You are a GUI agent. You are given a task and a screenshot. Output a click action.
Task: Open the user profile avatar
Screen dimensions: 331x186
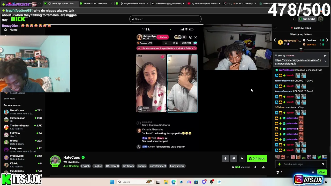pyautogui.click(x=321, y=19)
